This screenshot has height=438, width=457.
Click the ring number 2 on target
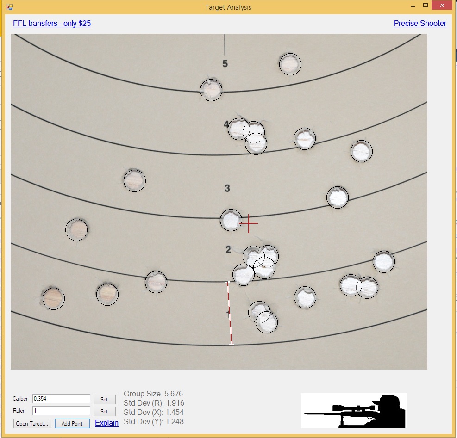[x=228, y=250]
